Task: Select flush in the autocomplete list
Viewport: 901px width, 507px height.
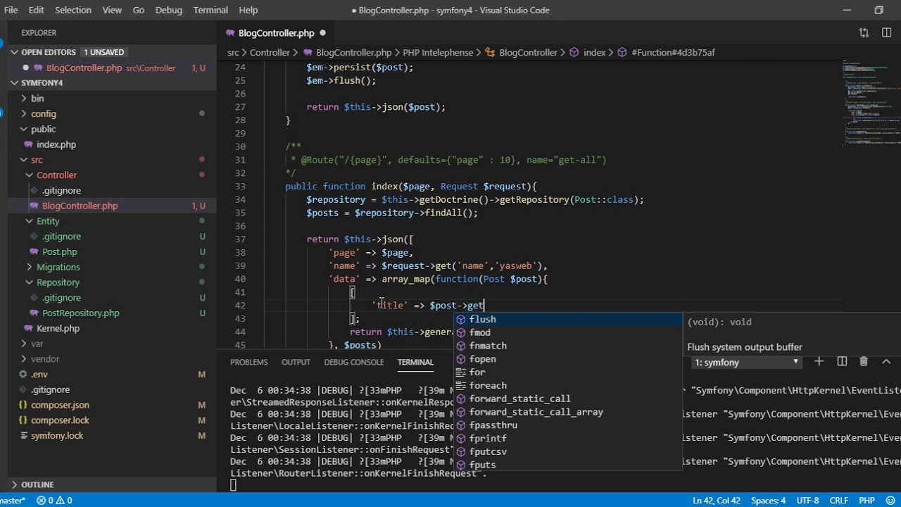Action: tap(567, 319)
